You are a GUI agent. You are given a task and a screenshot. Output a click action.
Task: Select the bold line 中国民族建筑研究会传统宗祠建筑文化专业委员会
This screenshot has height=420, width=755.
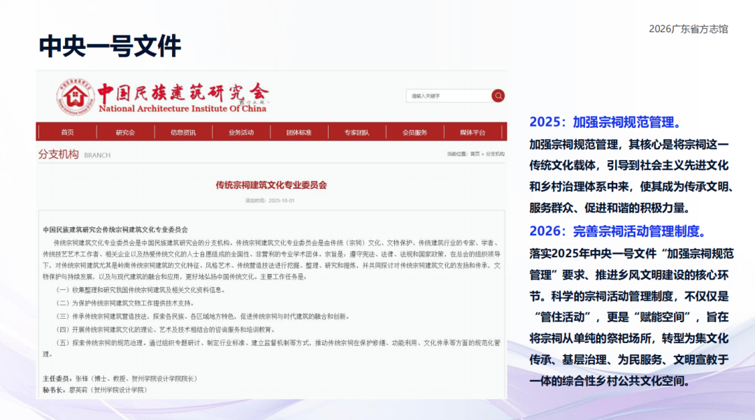click(115, 229)
